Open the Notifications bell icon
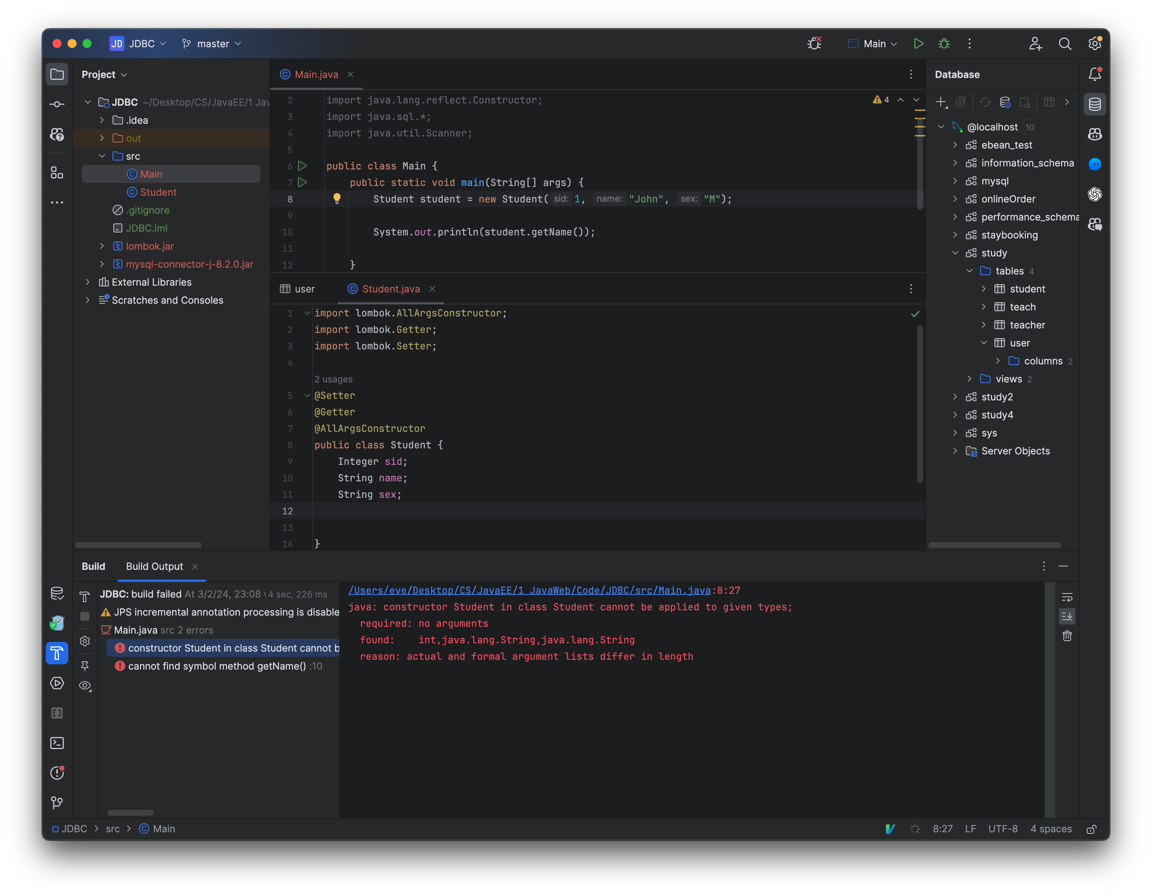 [1095, 74]
